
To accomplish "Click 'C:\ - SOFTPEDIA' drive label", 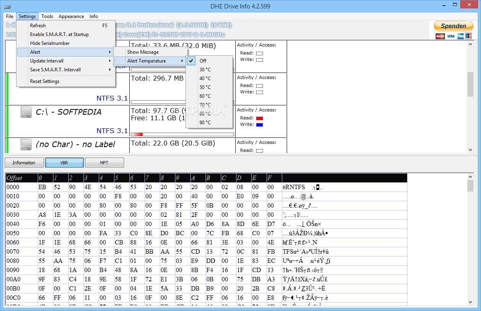I will 68,112.
